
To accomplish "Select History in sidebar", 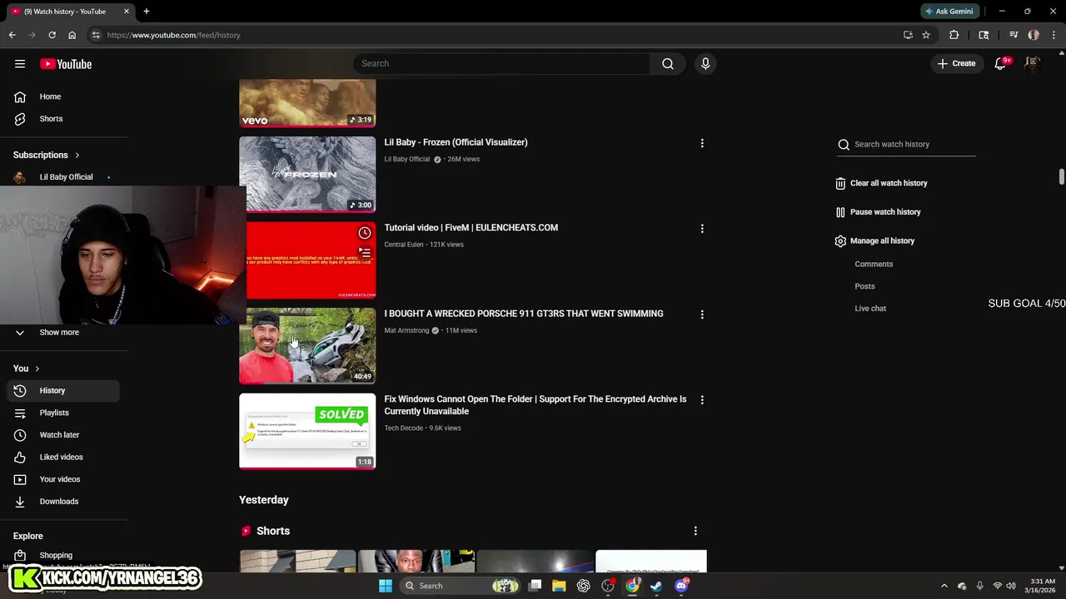I will click(x=63, y=390).
